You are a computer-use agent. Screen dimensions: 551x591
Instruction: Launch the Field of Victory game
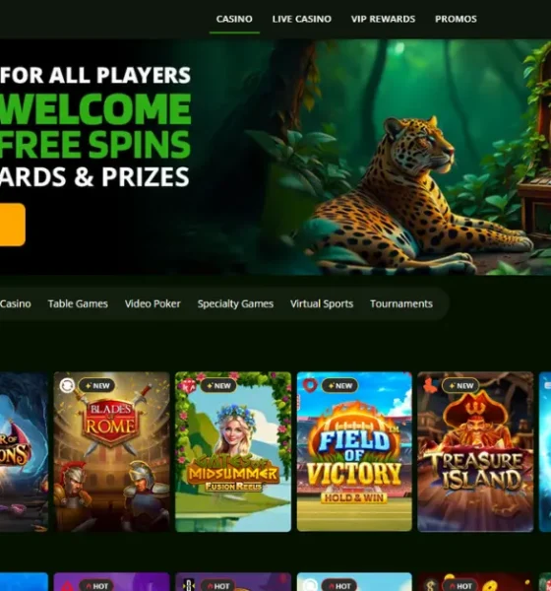tap(354, 451)
